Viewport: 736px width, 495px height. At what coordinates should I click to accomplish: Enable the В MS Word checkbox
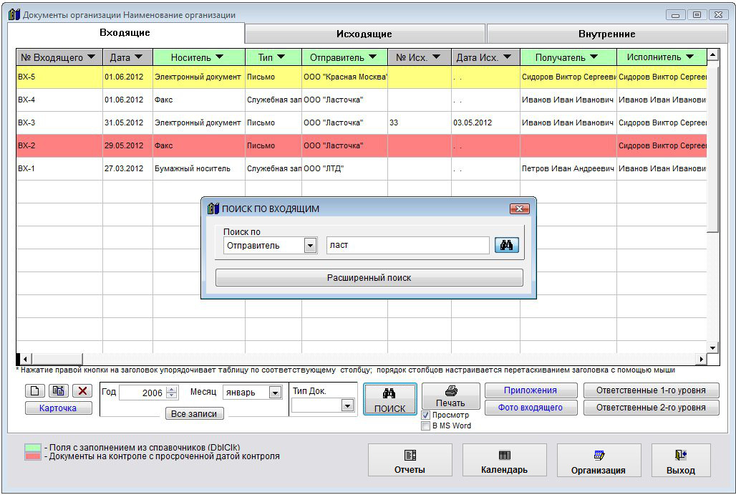click(426, 426)
